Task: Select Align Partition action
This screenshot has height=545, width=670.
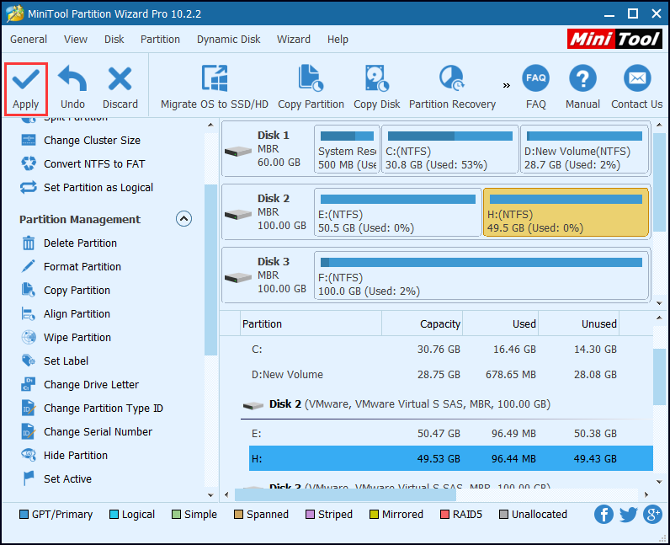Action: tap(66, 313)
